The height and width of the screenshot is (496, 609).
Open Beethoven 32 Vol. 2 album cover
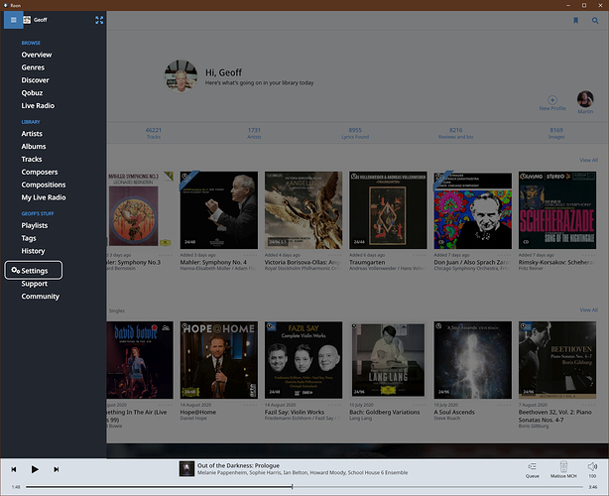(557, 360)
